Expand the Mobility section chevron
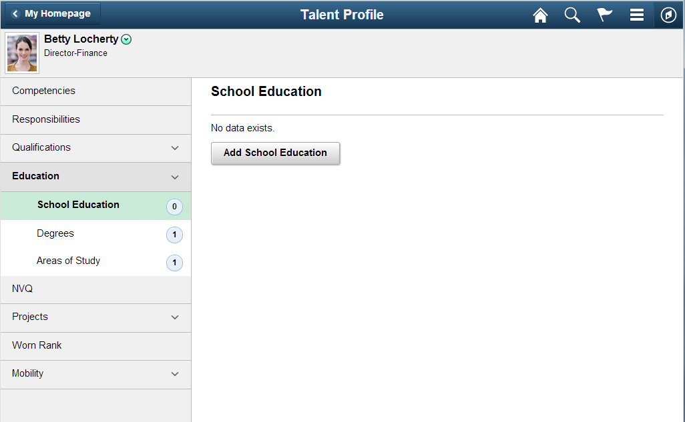The image size is (685, 422). pos(175,374)
